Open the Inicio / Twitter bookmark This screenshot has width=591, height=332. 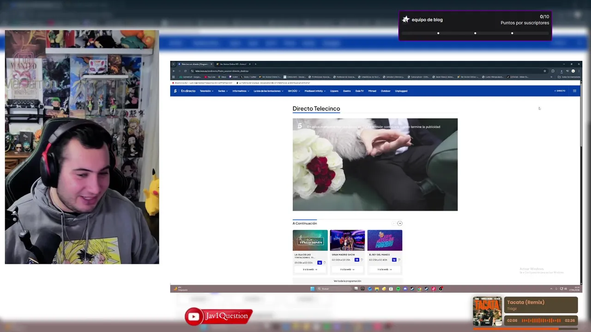[248, 77]
